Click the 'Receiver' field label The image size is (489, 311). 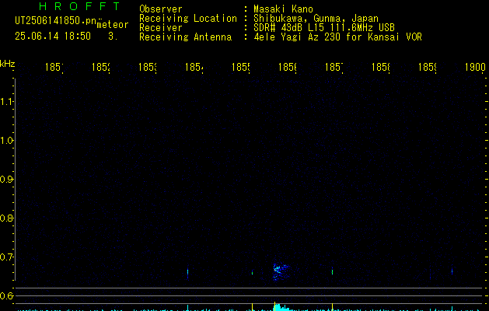[x=161, y=28]
